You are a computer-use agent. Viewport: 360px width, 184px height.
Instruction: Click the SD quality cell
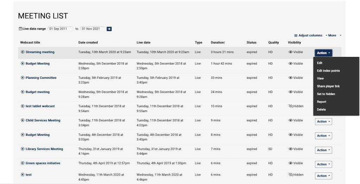[x=270, y=149]
